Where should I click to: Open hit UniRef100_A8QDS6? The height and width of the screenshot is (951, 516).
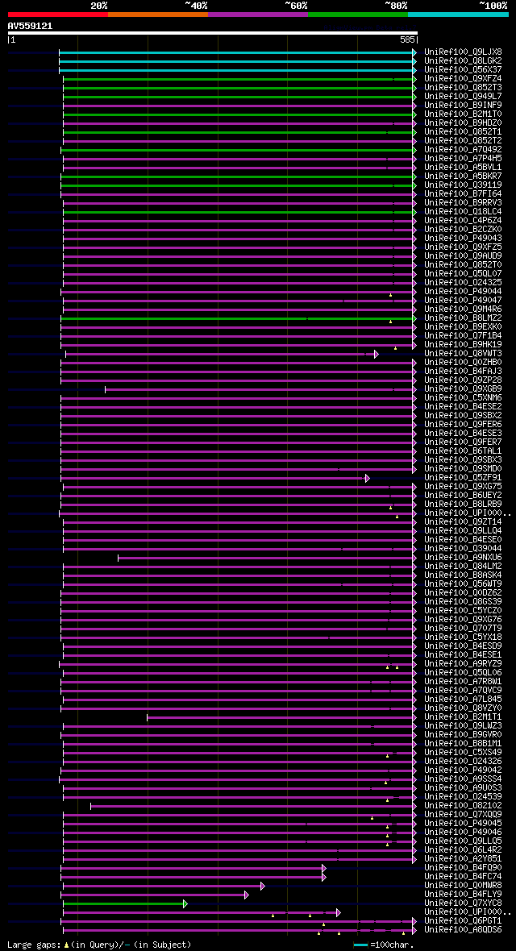(x=463, y=930)
